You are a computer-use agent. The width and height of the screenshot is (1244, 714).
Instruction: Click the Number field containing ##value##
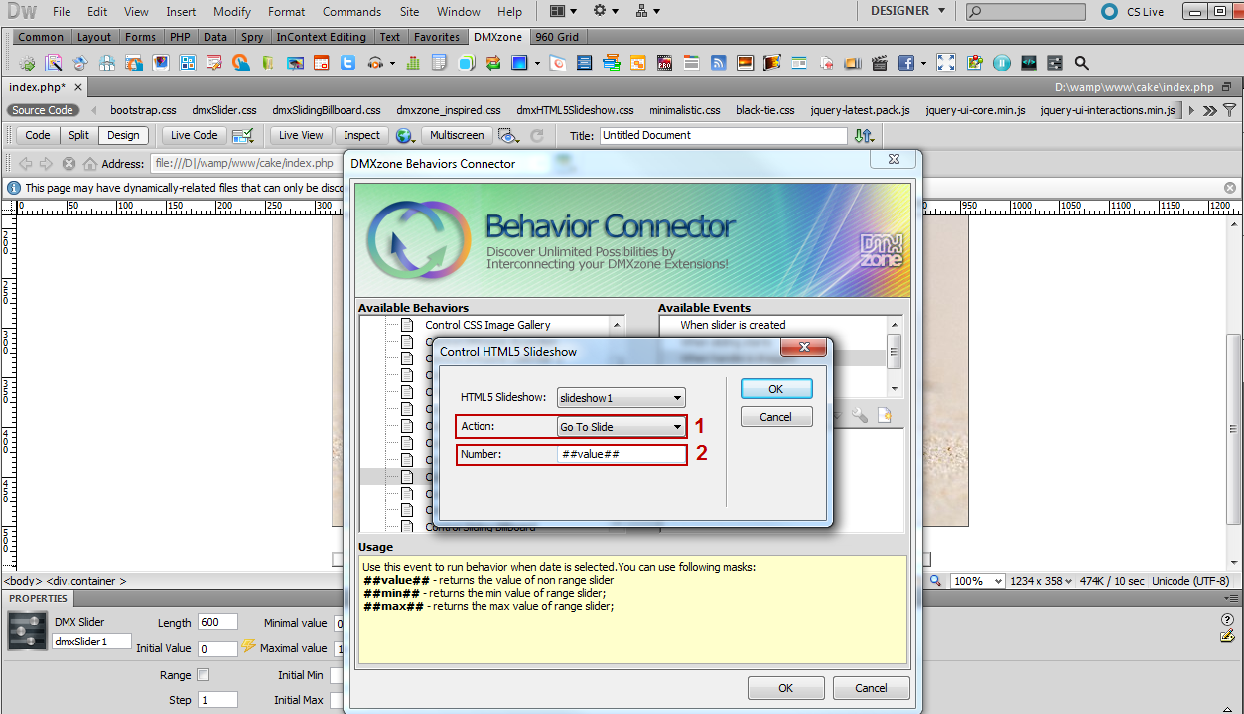(x=622, y=454)
